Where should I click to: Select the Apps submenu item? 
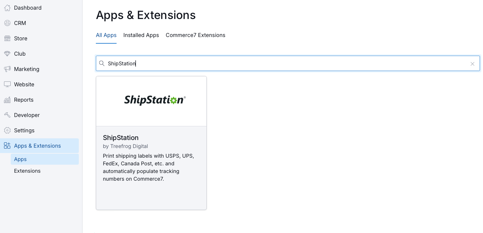tap(45, 159)
